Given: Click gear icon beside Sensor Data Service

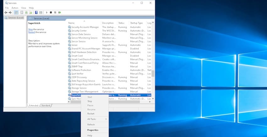Looking at the screenshot, I should click(69, 34).
